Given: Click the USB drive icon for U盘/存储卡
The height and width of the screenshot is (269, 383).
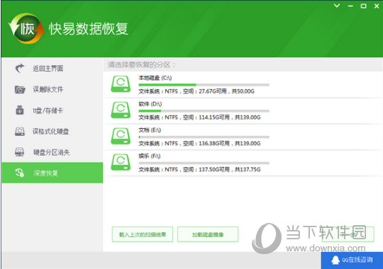Looking at the screenshot, I should click(x=20, y=110).
